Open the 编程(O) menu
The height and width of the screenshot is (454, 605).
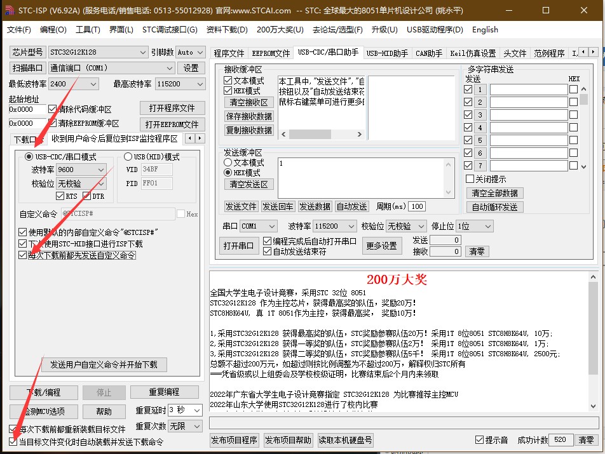(53, 30)
